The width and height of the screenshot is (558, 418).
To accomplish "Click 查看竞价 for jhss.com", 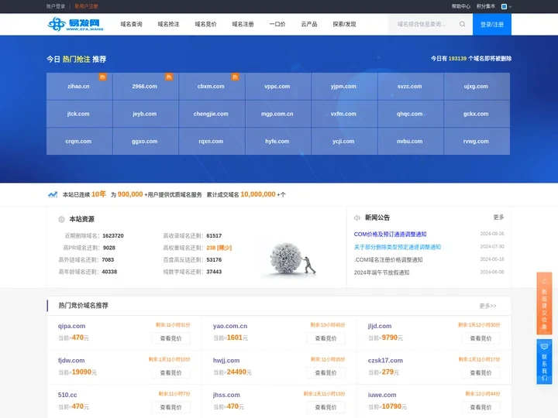I will 325,407.
